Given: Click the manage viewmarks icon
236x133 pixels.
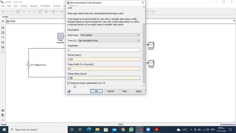Looking at the screenshot, I should point(3,115).
